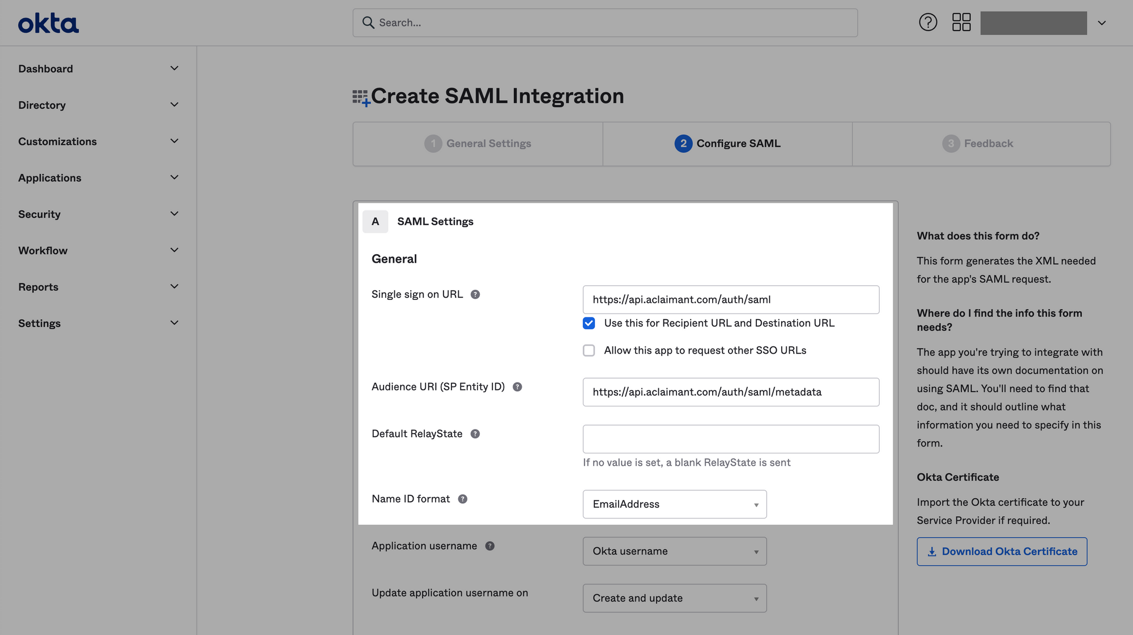Image resolution: width=1133 pixels, height=635 pixels.
Task: Click Download Okta Certificate button
Action: pos(1002,552)
